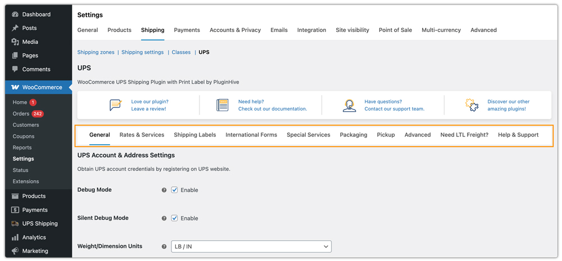The width and height of the screenshot is (562, 261).
Task: Open the Need LTL Freight? tab
Action: [464, 135]
